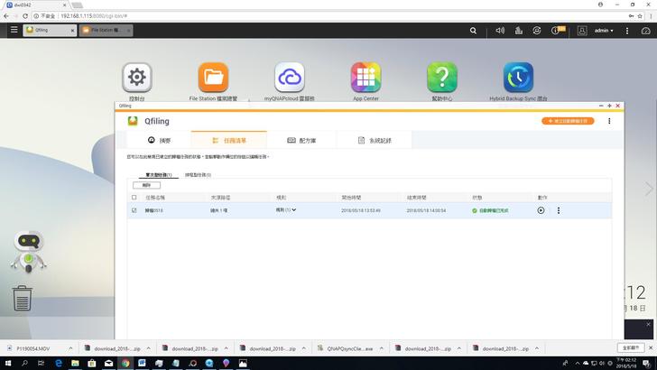Open more actions menu for the task row
This screenshot has width=657, height=370.
[559, 210]
